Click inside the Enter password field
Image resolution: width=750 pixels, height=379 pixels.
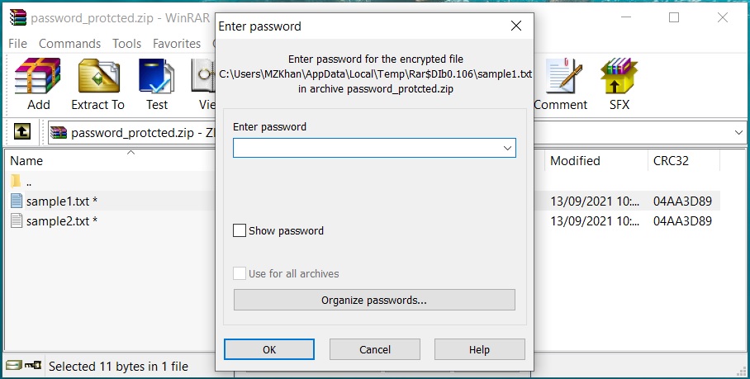(x=366, y=148)
